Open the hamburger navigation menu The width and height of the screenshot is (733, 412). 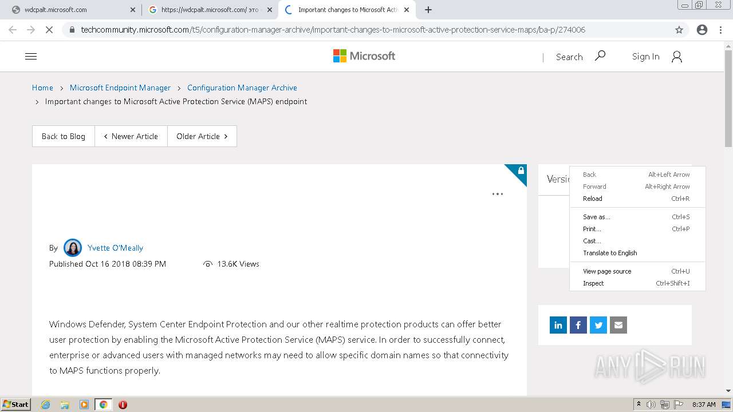click(x=31, y=56)
